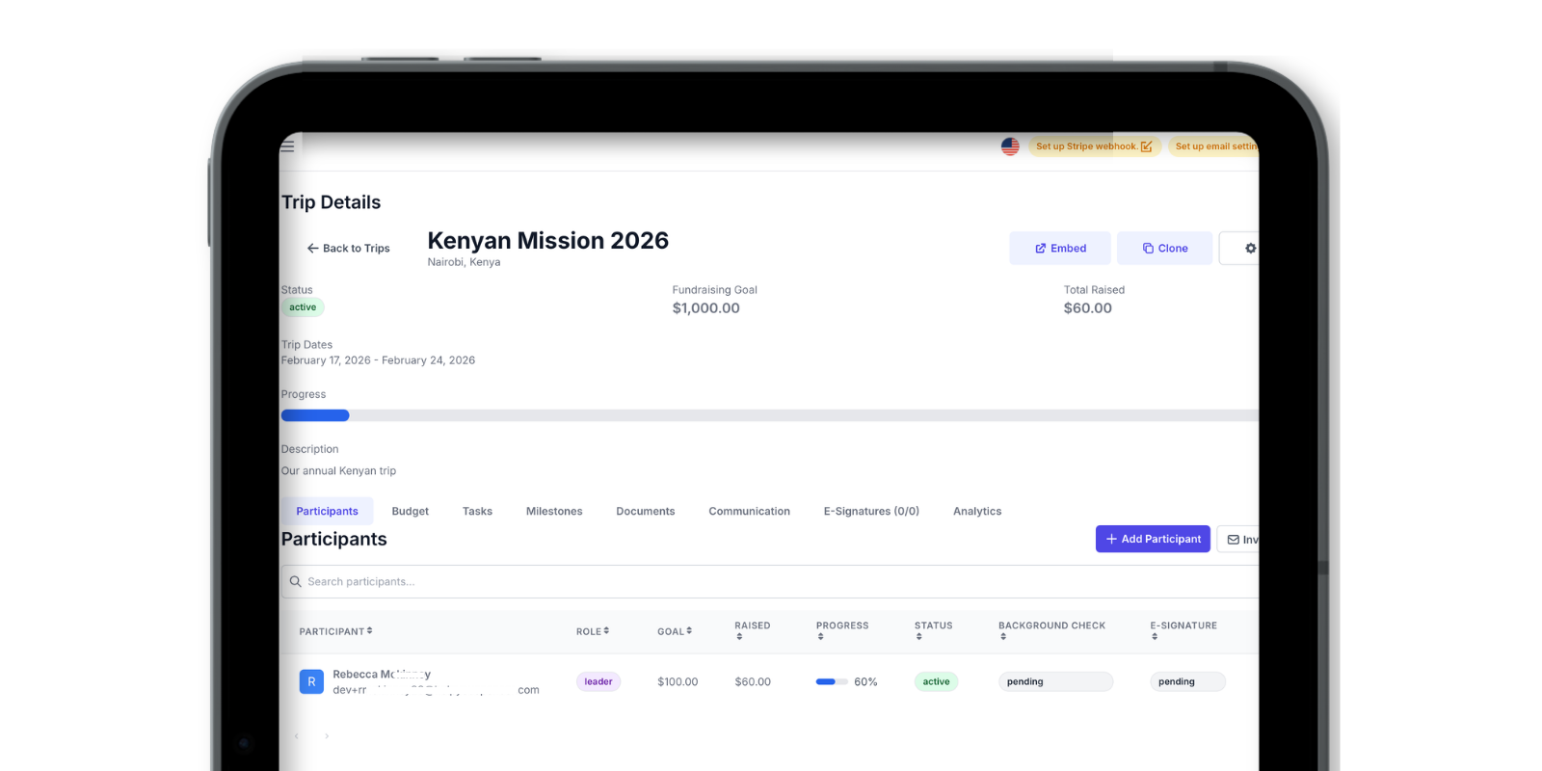The image size is (1542, 771).
Task: Sort table by Participant column
Action: tap(335, 632)
